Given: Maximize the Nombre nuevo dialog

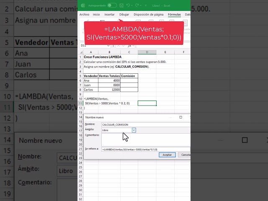Looking at the screenshot, I should click(x=180, y=117).
